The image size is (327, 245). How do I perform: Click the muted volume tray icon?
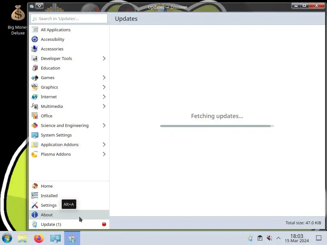tap(270, 238)
